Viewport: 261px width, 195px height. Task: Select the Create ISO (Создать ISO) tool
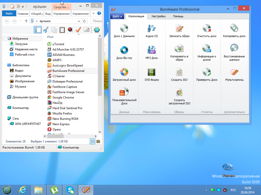pos(179,75)
